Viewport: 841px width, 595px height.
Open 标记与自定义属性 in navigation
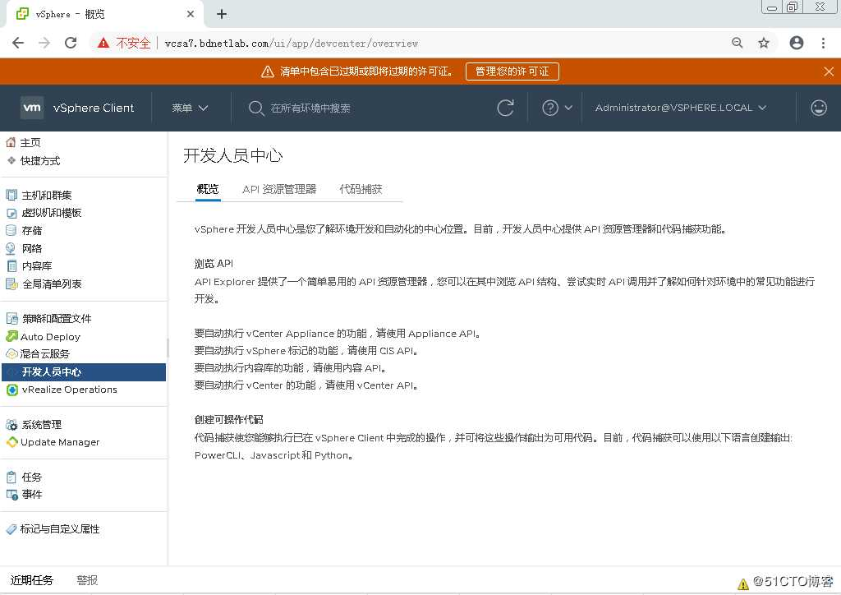click(59, 529)
